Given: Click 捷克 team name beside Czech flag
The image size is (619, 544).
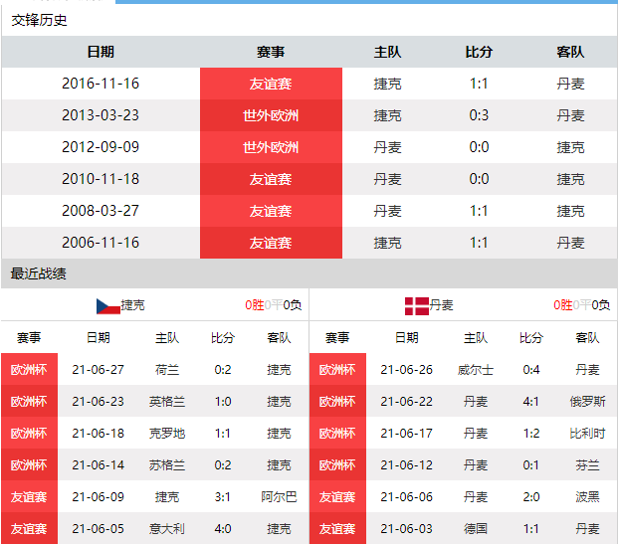Looking at the screenshot, I should 132,305.
